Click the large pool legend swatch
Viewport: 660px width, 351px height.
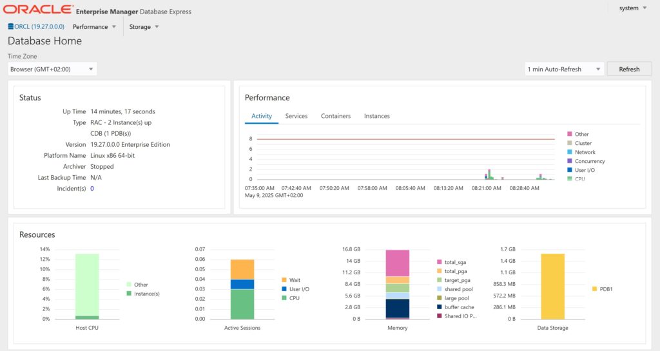(x=440, y=298)
